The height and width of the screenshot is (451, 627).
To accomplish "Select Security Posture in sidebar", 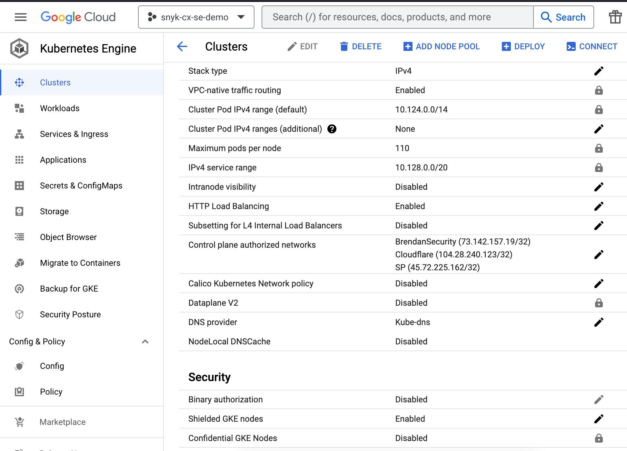I will coord(70,314).
